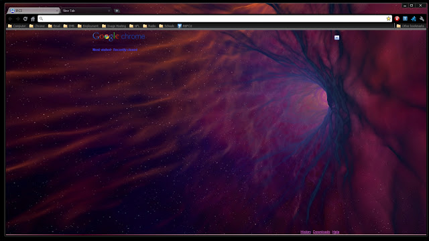Open the Schools bookmarks folder
Screen dimensions: 429x241
(x=167, y=26)
